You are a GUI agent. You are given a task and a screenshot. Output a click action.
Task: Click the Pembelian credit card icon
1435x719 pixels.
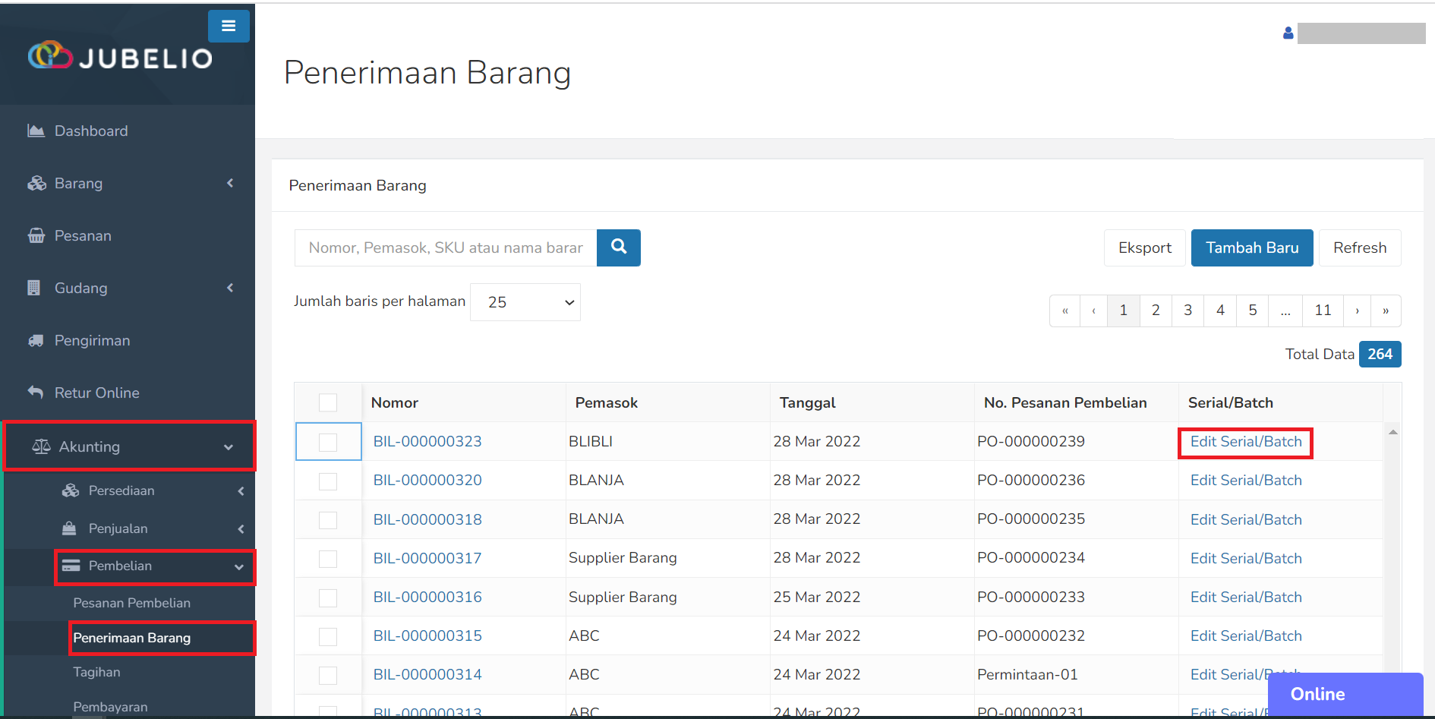(71, 566)
